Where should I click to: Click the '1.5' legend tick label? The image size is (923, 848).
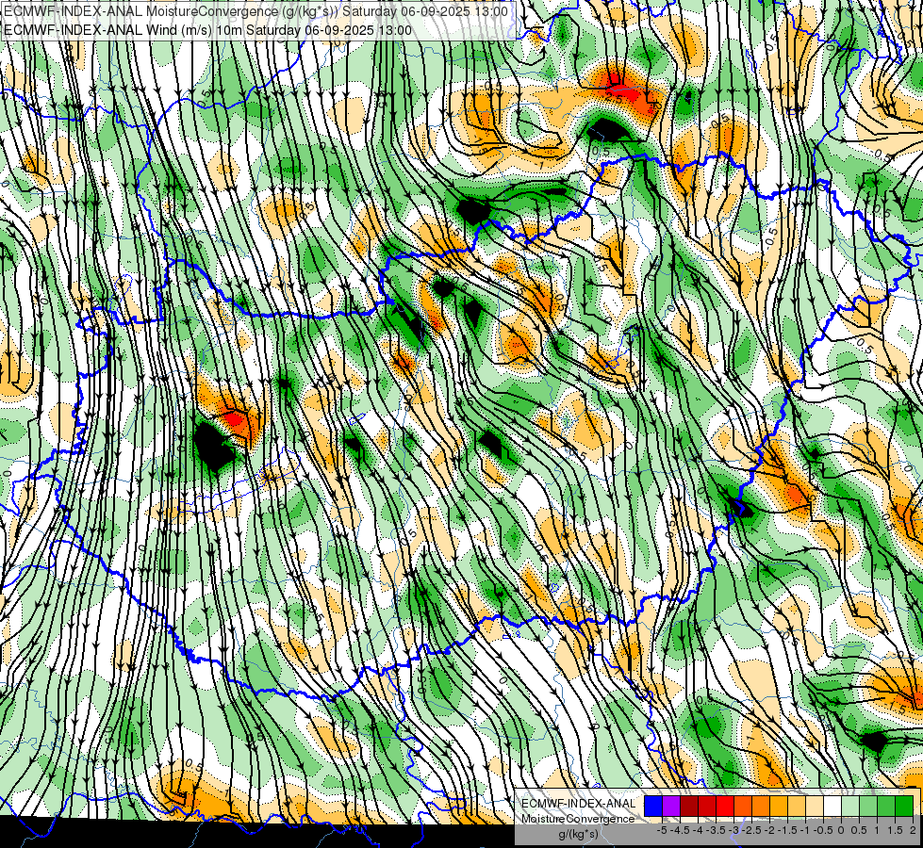895,830
